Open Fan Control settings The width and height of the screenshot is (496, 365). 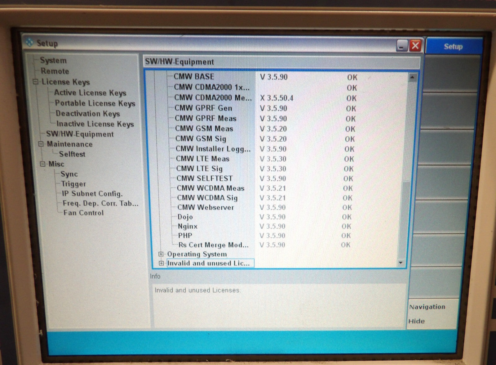[x=83, y=213]
